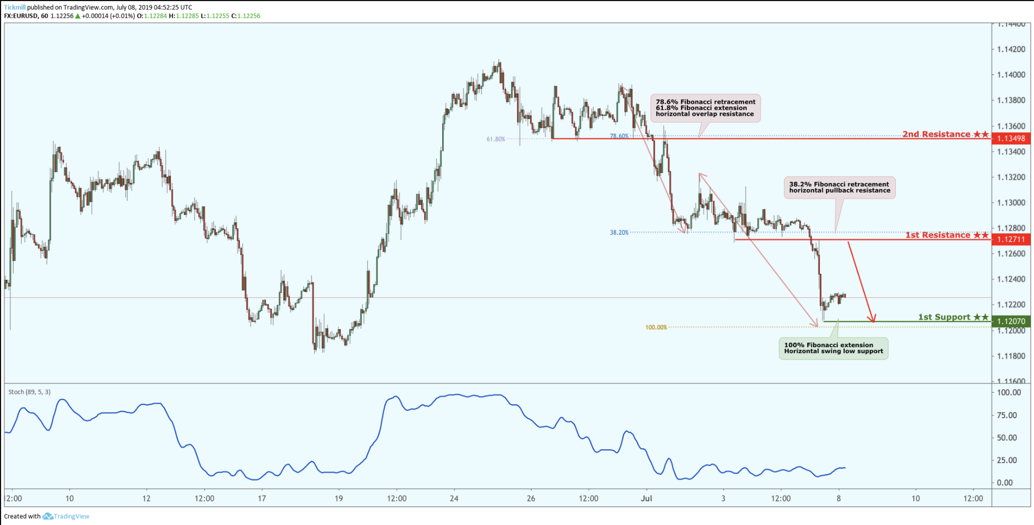Click the 61.80% Fibonacci level label
This screenshot has height=525, width=1034.
(x=496, y=139)
